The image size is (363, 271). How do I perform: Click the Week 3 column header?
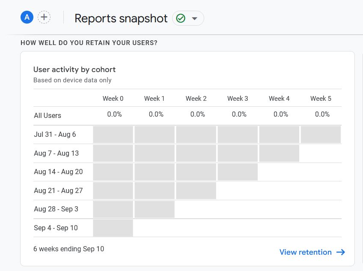click(x=238, y=99)
